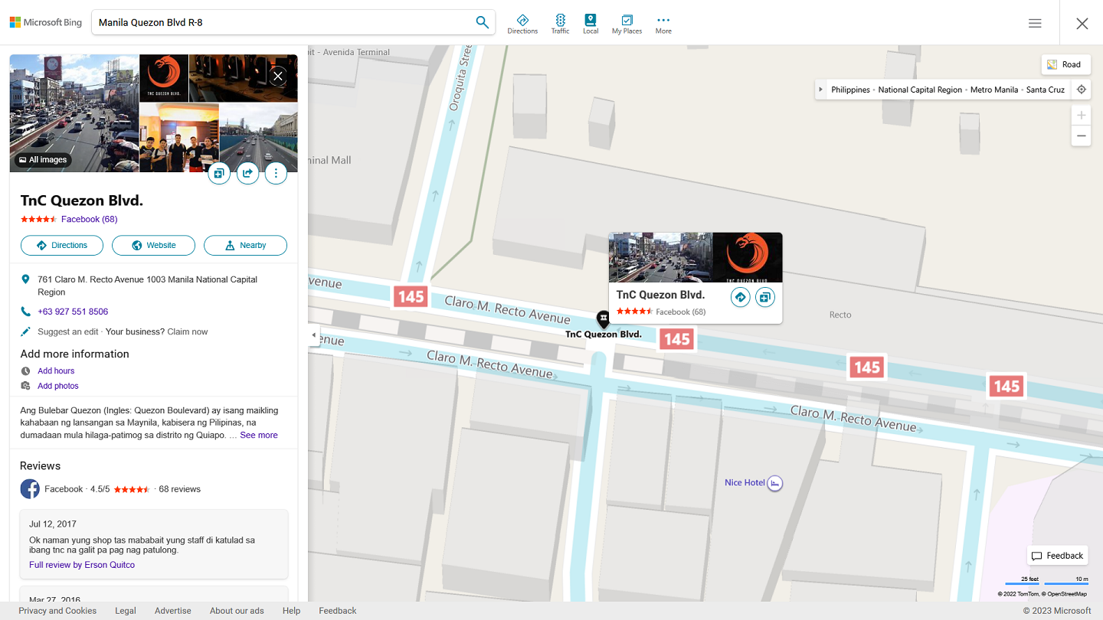Click TnC Quezon Blvd. title in map popup
The width and height of the screenshot is (1103, 620).
pos(660,295)
